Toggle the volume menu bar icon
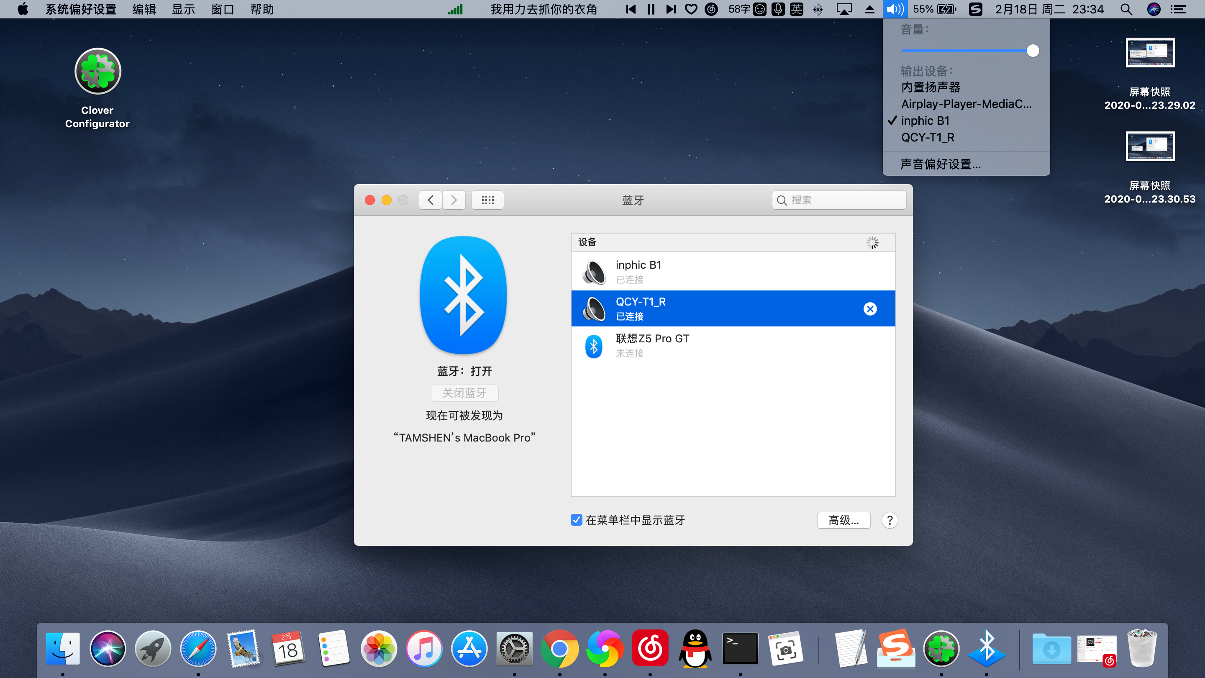 point(895,9)
